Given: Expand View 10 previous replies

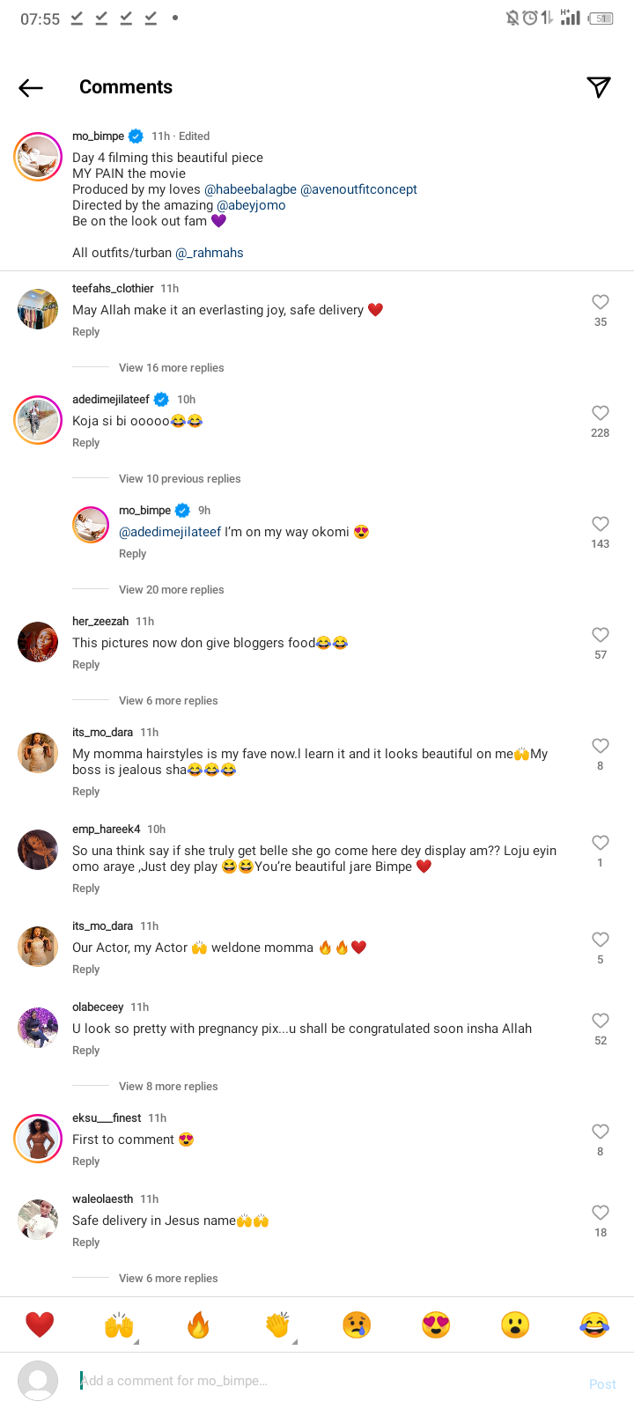Looking at the screenshot, I should coord(180,479).
